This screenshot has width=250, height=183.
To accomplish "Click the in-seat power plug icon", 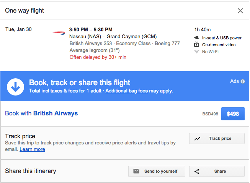I will point(196,38).
